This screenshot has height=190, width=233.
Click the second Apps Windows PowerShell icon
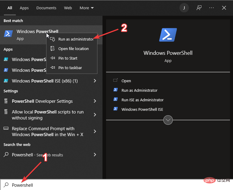(6, 70)
